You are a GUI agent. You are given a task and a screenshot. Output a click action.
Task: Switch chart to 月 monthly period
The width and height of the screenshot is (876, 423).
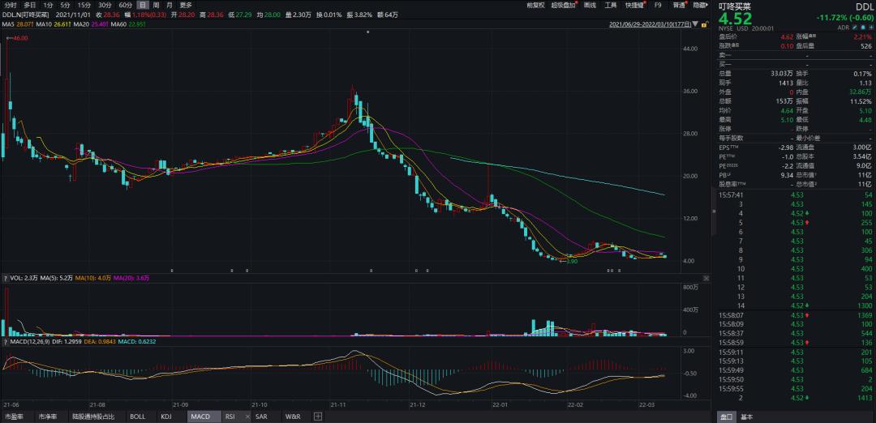coord(169,5)
